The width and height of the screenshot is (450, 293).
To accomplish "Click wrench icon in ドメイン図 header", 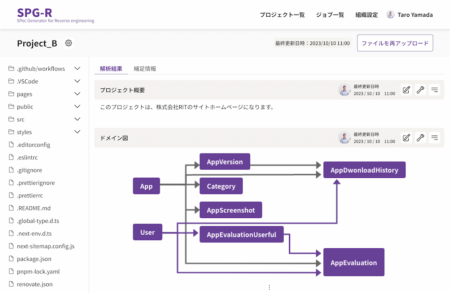I will point(420,138).
